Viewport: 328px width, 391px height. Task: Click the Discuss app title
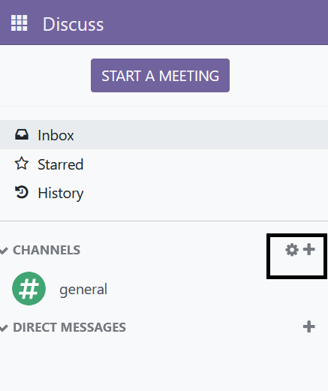click(x=73, y=24)
